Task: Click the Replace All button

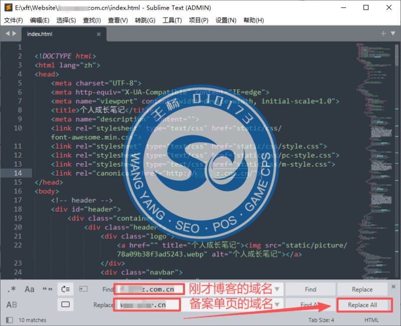Action: [x=362, y=305]
